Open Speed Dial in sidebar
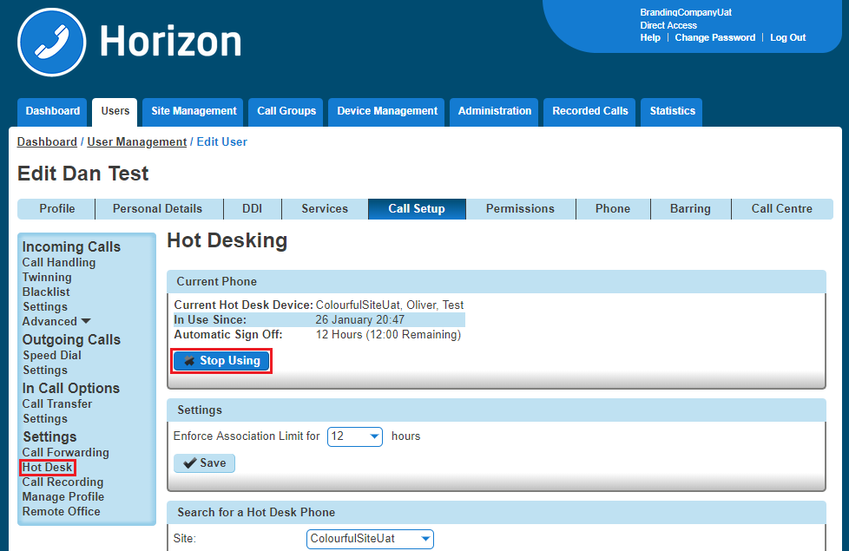The image size is (849, 551). tap(52, 356)
